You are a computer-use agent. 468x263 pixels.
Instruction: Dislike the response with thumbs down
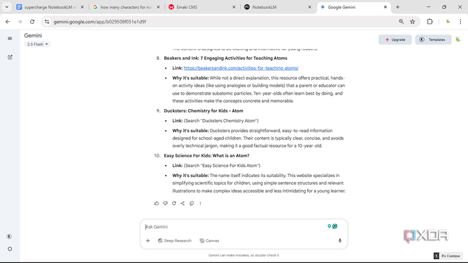click(165, 203)
